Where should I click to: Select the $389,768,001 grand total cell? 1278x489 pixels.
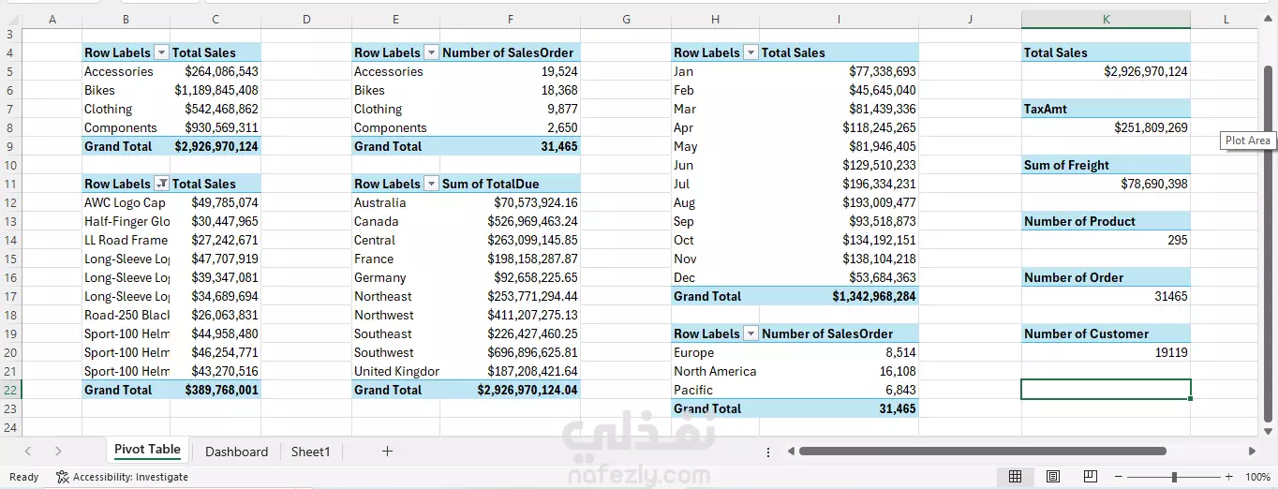point(215,390)
